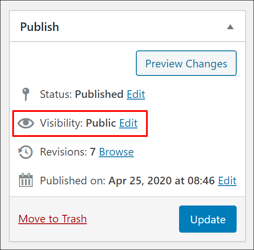This screenshot has width=254, height=250.
Task: Click the Apr 25, 2020 at 08:46 date text
Action: (162, 181)
